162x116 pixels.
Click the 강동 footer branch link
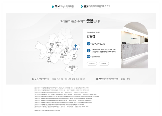pyautogui.click(x=62, y=79)
